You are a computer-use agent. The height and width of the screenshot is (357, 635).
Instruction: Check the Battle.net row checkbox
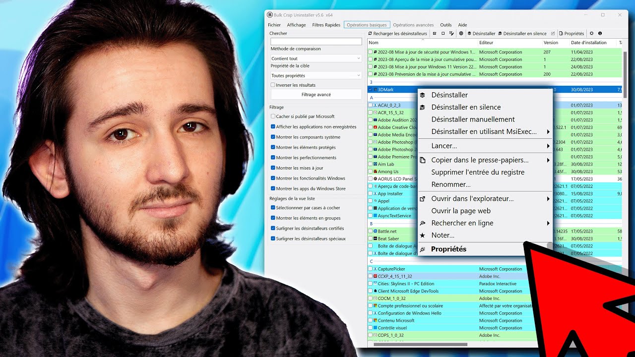pyautogui.click(x=370, y=232)
